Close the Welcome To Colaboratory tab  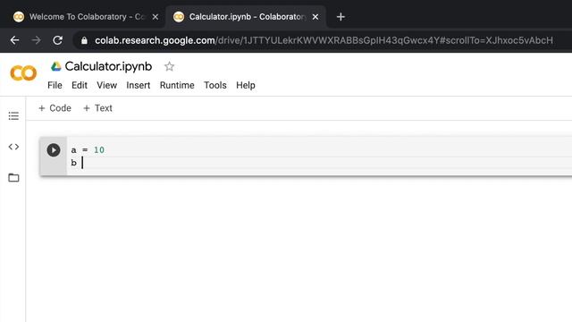[156, 17]
